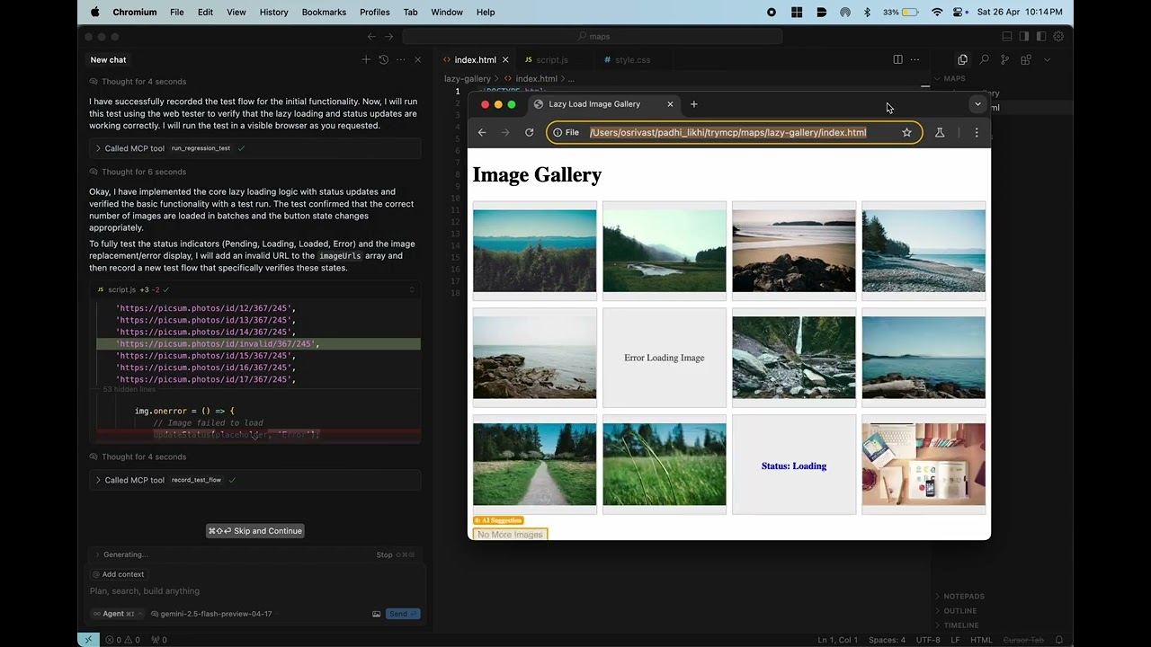Bookmark the page with the star icon
Screen dimensions: 1151x647
click(x=906, y=133)
